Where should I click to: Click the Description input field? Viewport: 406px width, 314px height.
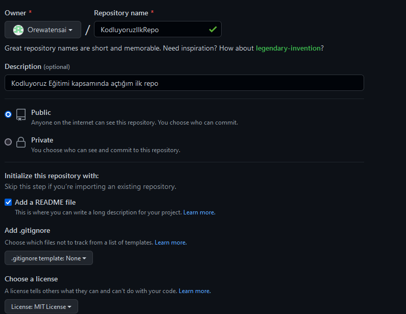tap(184, 83)
